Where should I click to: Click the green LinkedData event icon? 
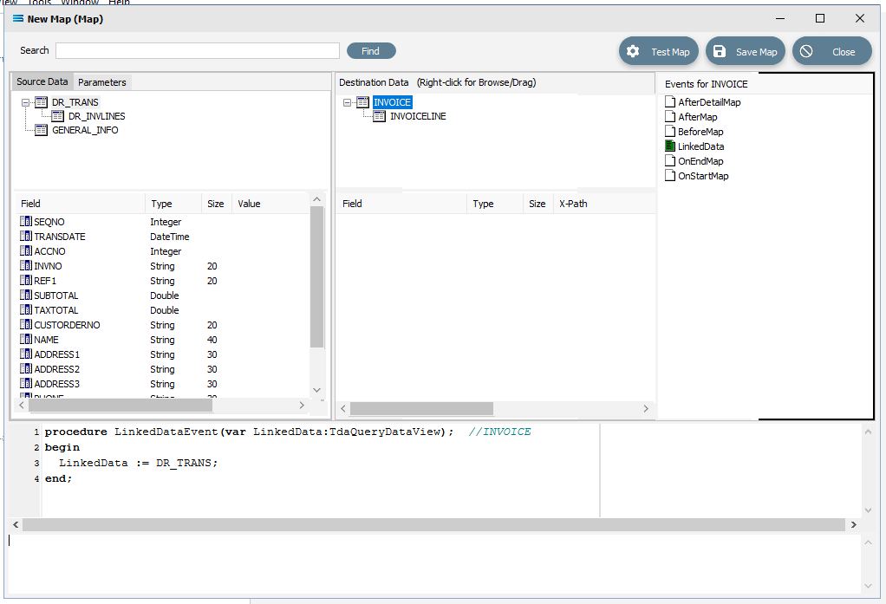tap(670, 146)
